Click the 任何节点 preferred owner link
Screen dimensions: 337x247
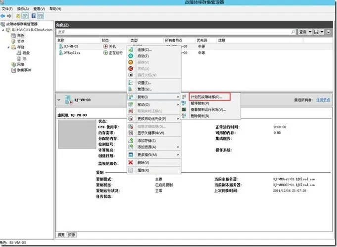click(323, 100)
